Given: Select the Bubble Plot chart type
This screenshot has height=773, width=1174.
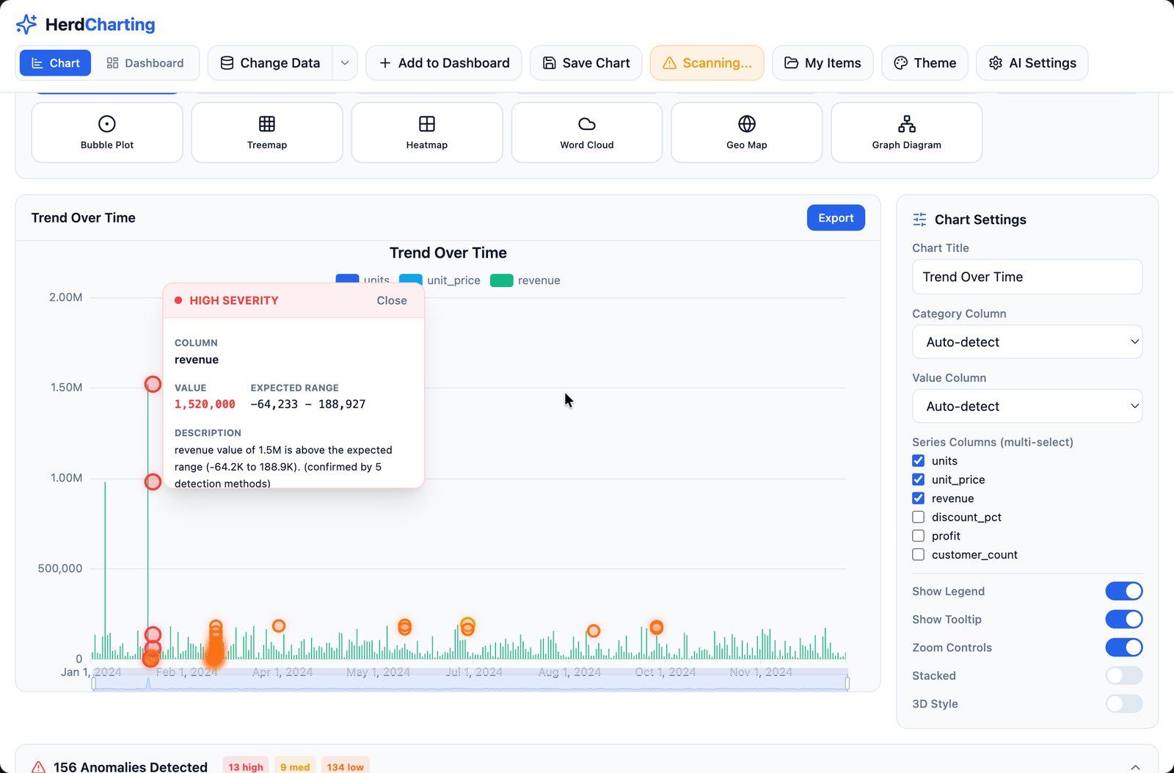Looking at the screenshot, I should [107, 132].
